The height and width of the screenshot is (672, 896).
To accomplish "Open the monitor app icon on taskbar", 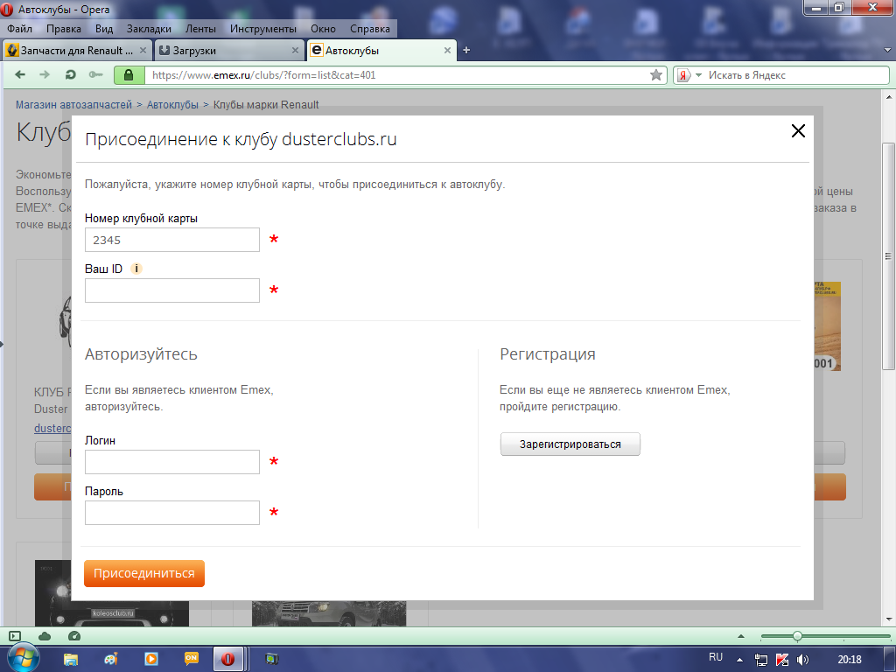I will point(272,659).
